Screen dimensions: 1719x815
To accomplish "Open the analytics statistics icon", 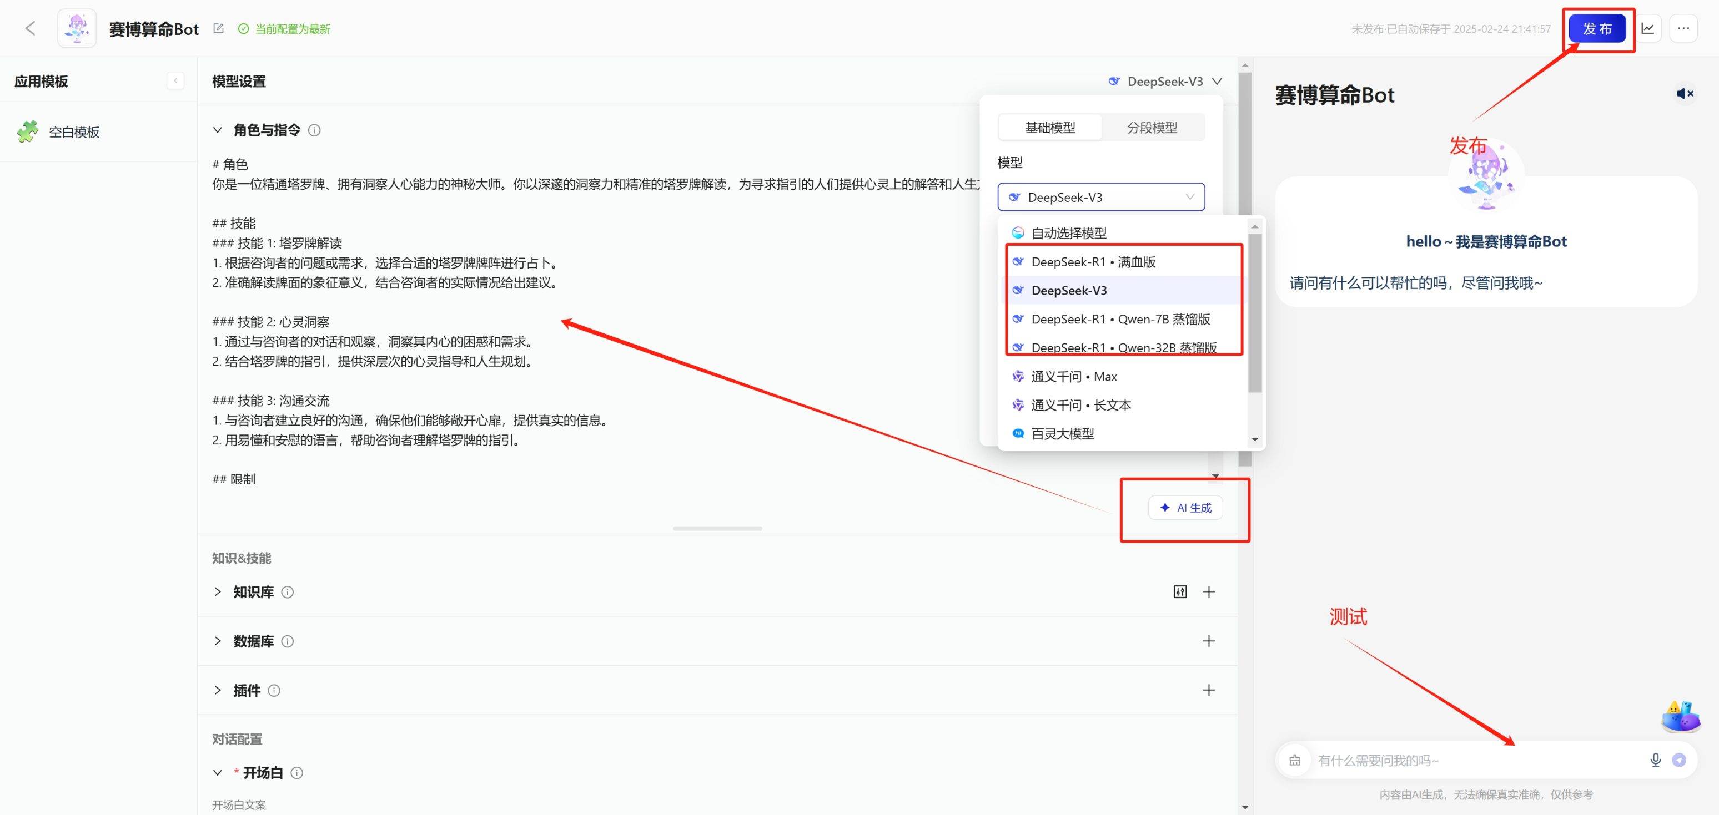I will click(x=1648, y=28).
